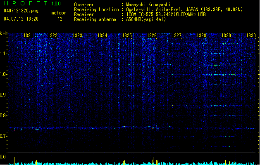Click the 1330 time marker

[251, 35]
